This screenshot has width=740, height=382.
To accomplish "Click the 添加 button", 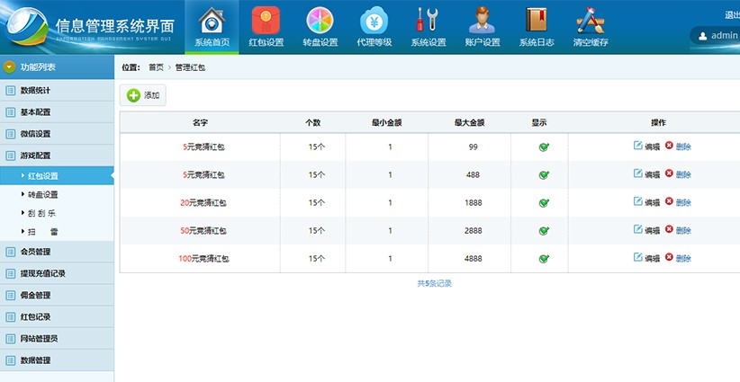I will pos(143,95).
